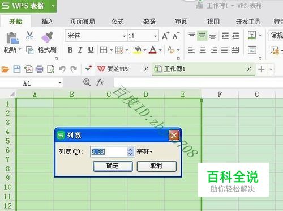The image size is (283, 211).
Task: Open the 审阅 ribbon tab
Action: point(181,22)
